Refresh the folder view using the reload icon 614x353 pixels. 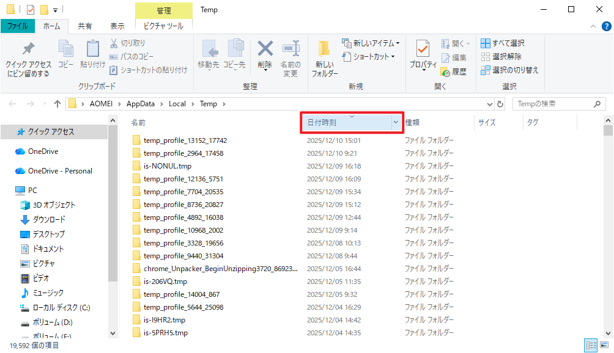(501, 104)
